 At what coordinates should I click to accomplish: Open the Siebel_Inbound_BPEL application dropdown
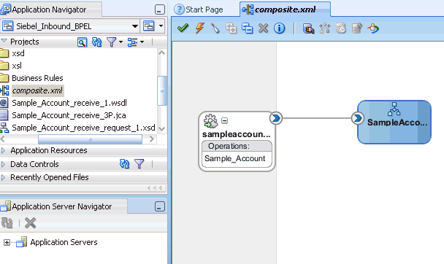[x=135, y=26]
